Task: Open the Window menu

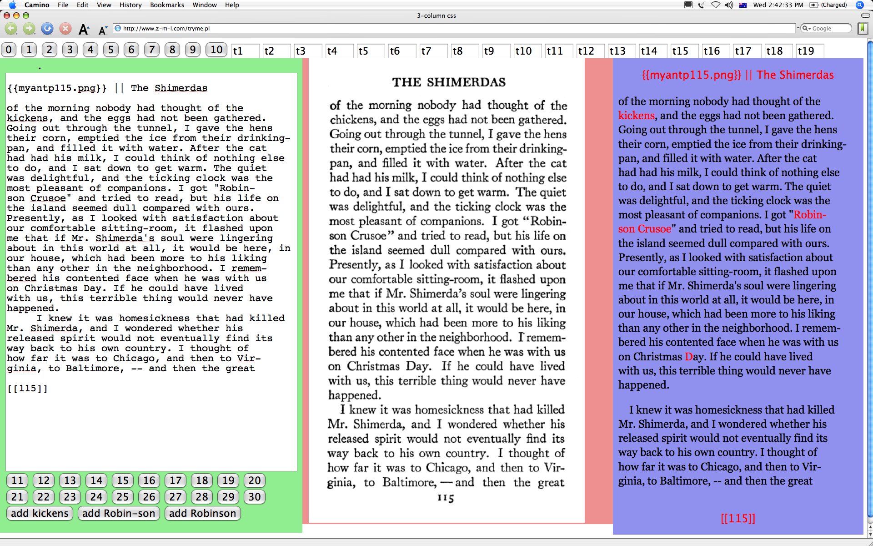Action: coord(204,5)
